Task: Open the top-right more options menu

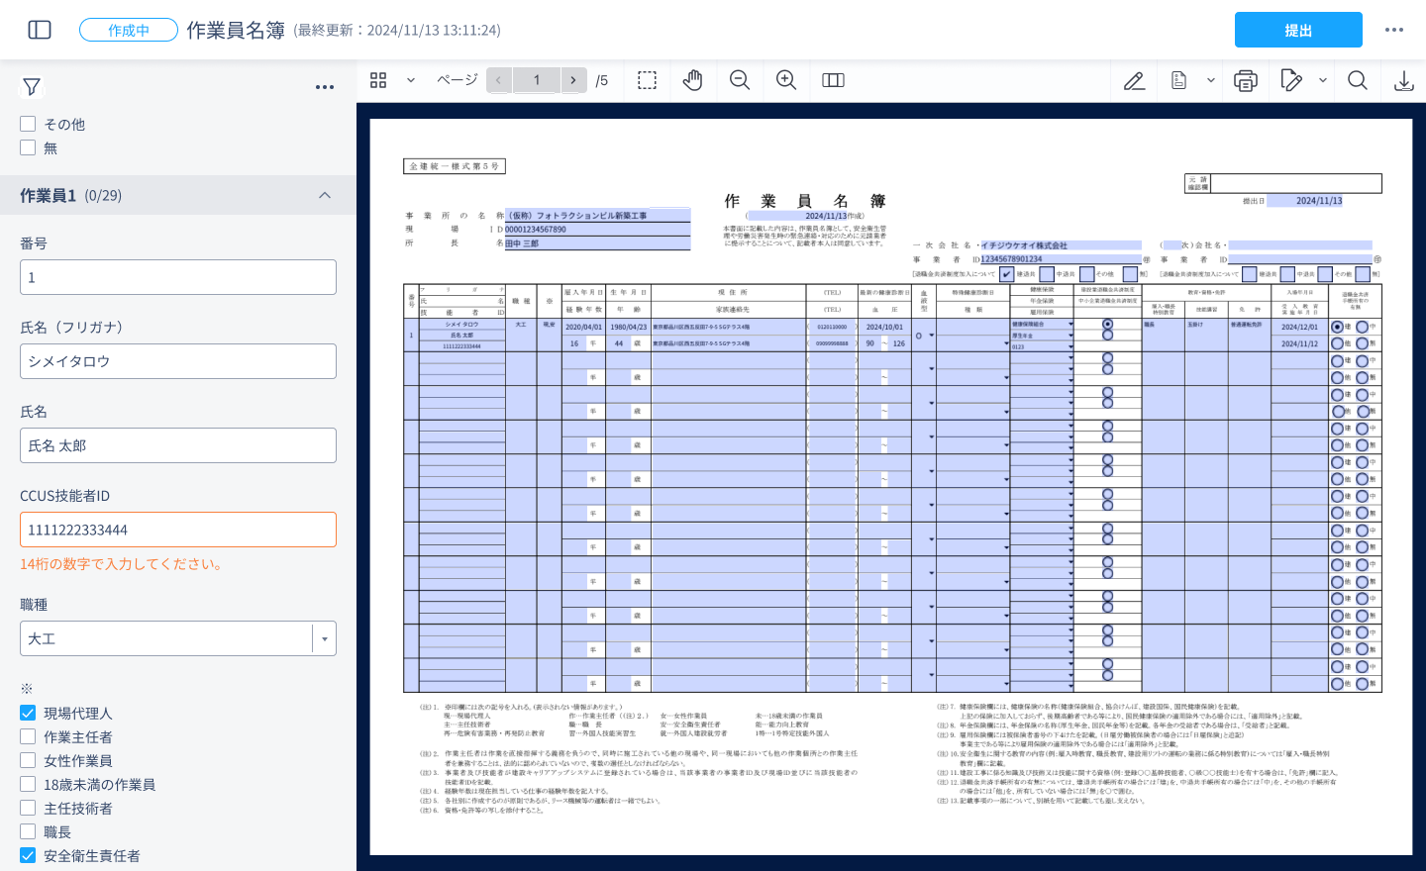Action: pyautogui.click(x=1394, y=30)
